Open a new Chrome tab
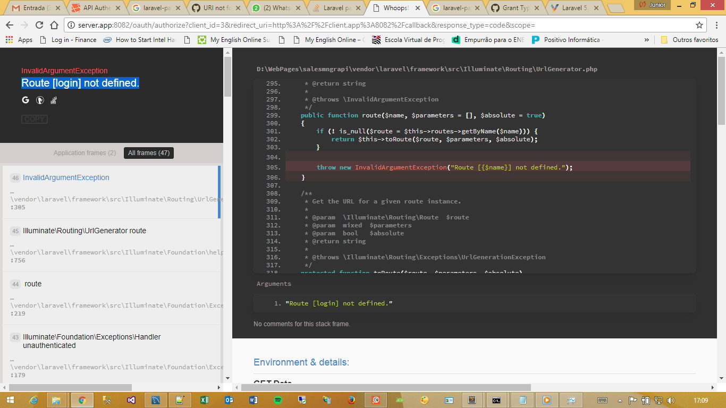Image resolution: width=726 pixels, height=408 pixels. pos(615,8)
